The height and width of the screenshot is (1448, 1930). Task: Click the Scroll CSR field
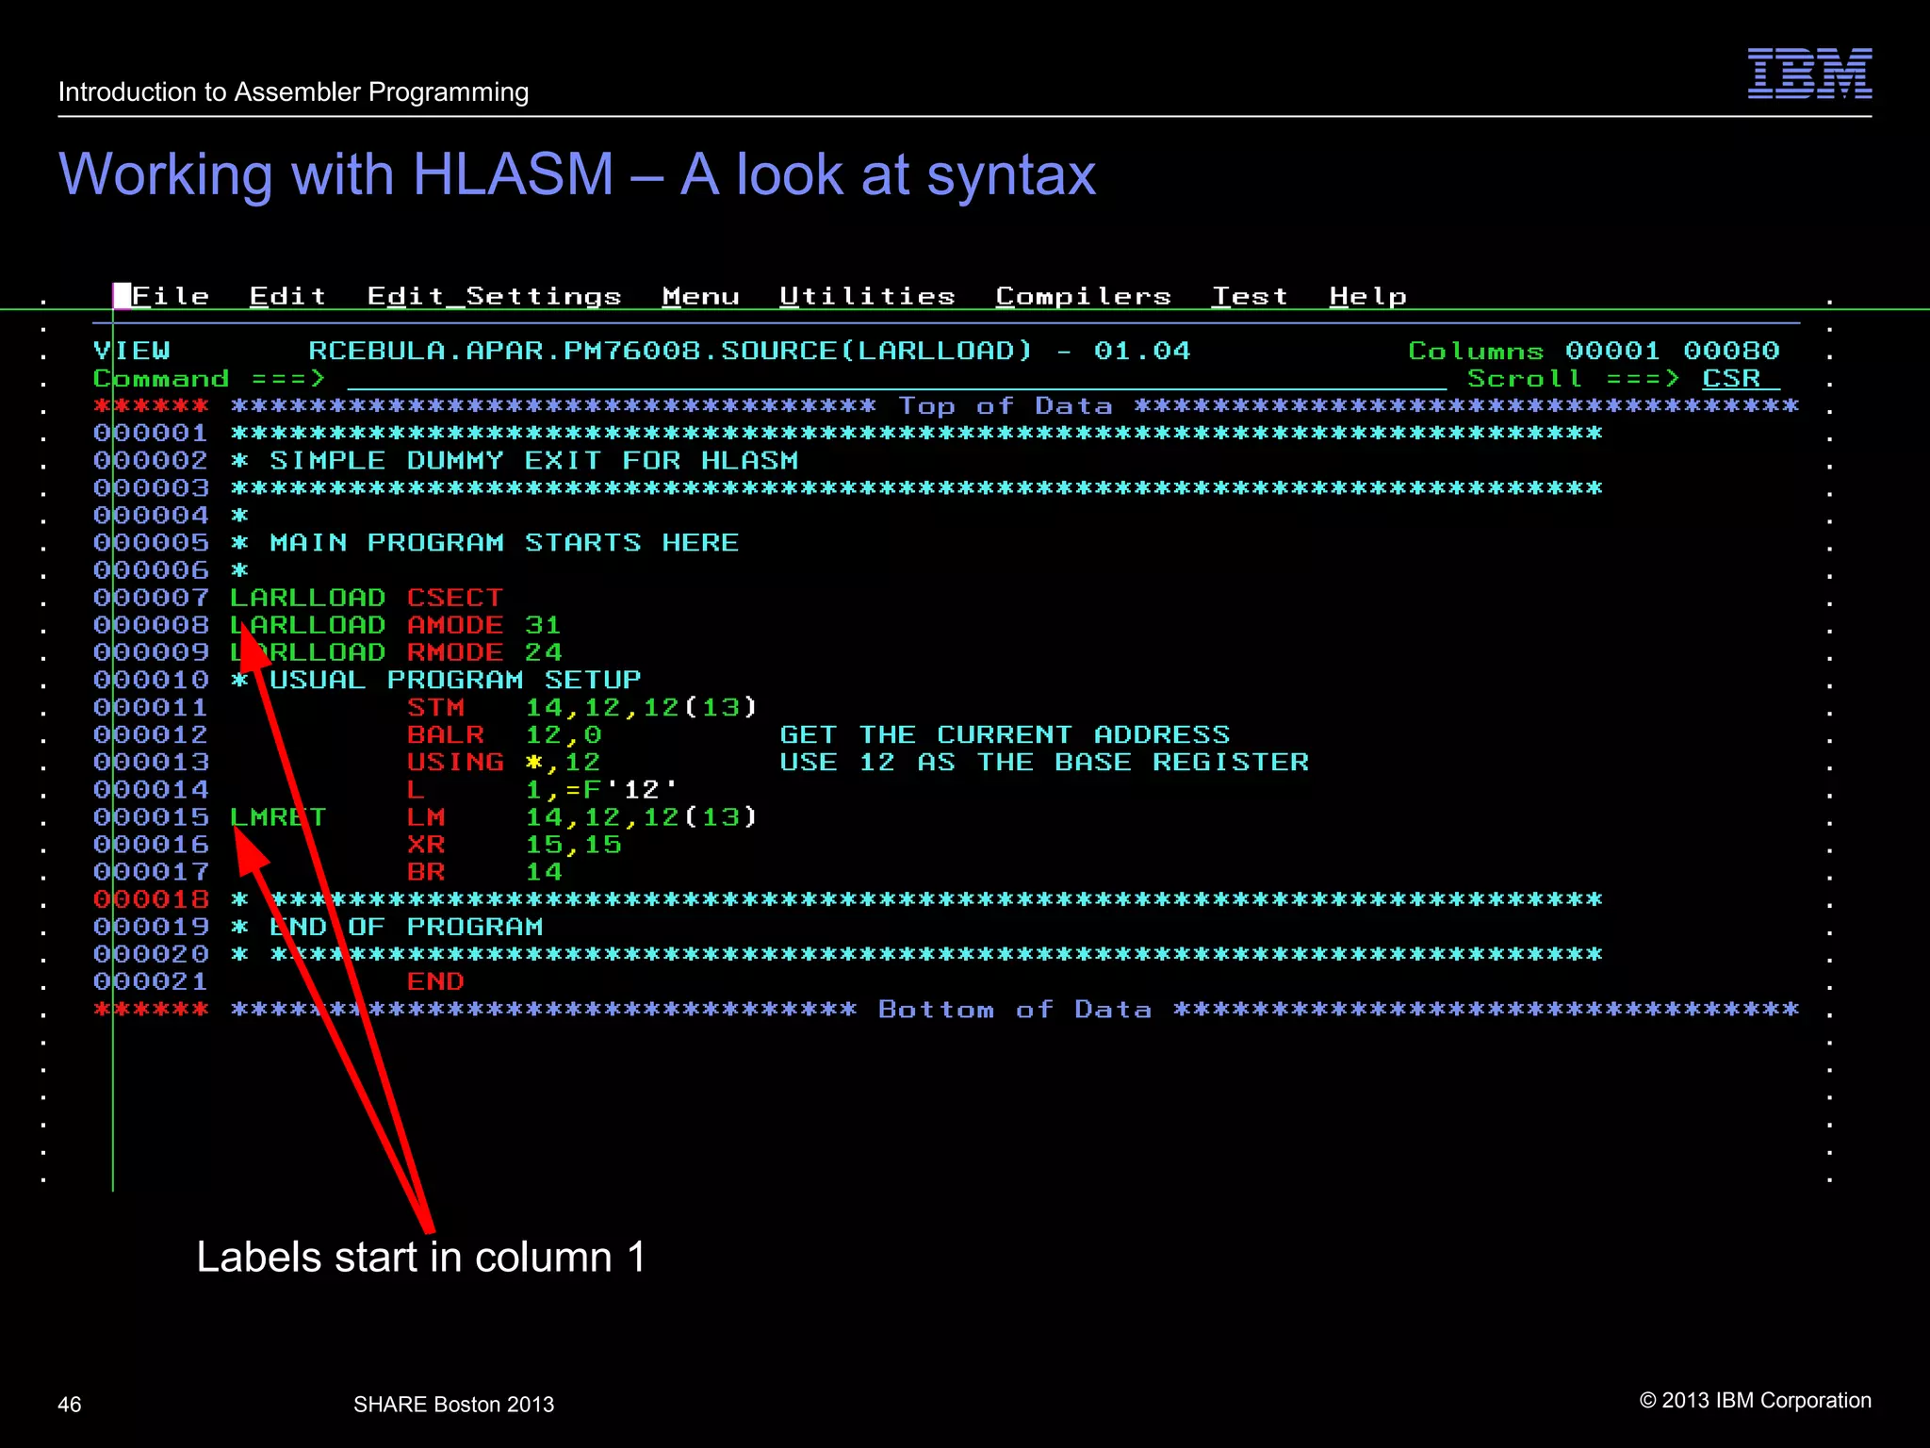point(1741,379)
